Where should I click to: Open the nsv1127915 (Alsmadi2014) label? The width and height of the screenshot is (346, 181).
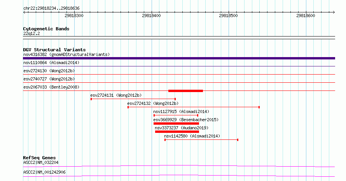coord(181,111)
